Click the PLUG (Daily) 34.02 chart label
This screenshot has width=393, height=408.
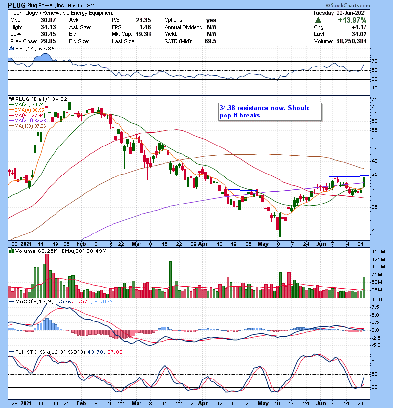coord(41,99)
